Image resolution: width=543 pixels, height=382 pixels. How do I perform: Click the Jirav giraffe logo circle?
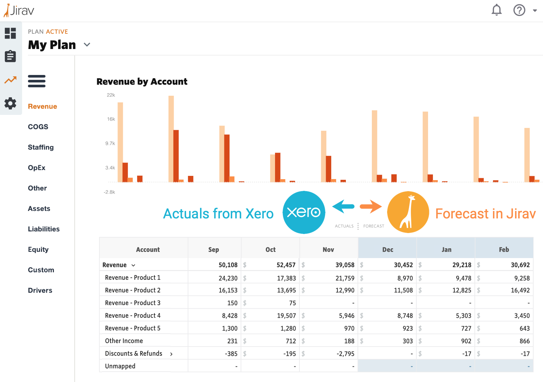408,212
